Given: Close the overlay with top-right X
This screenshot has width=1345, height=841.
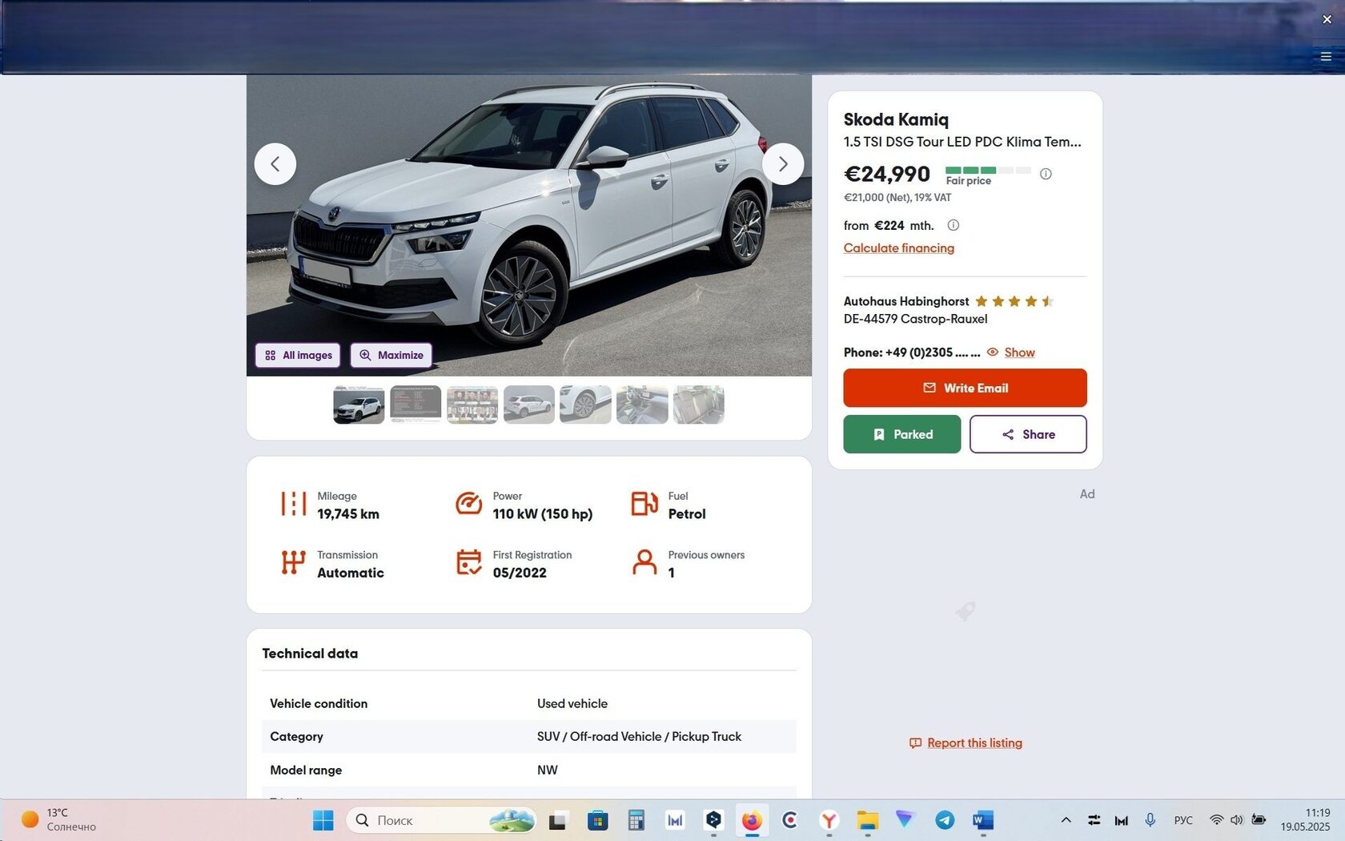Looking at the screenshot, I should 1327,19.
